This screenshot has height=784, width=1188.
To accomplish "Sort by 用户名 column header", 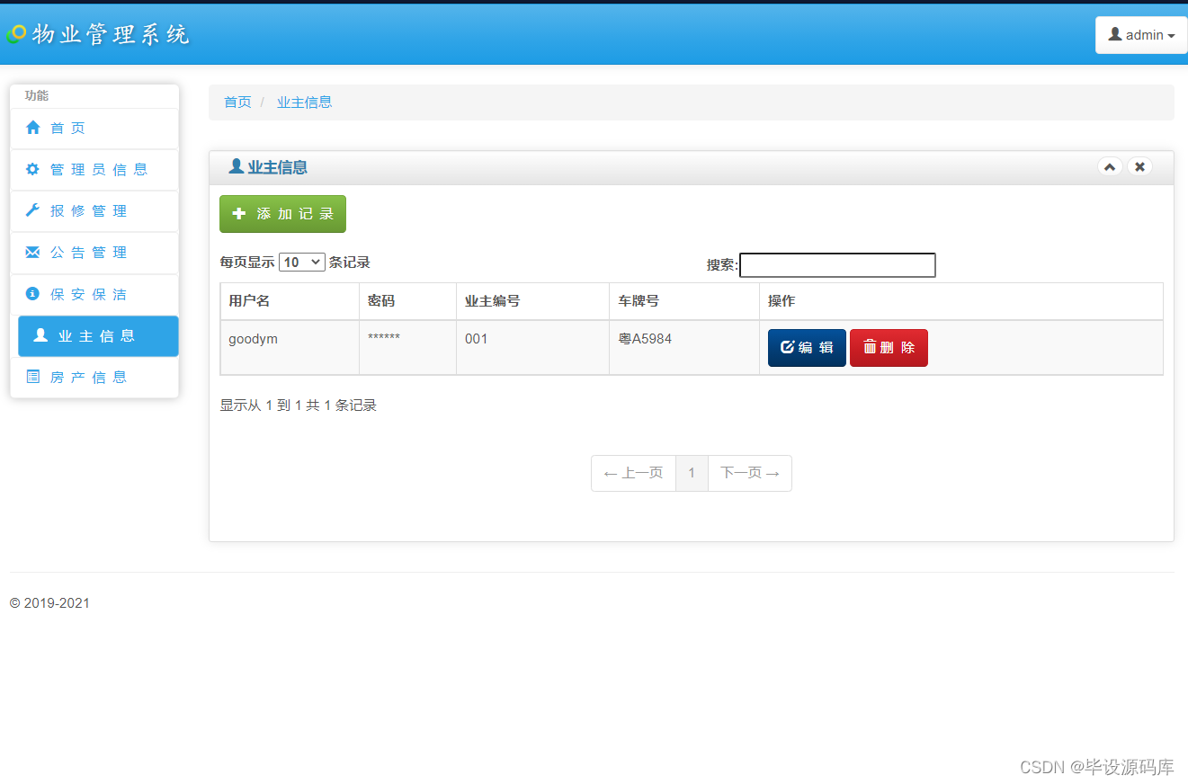I will [290, 301].
